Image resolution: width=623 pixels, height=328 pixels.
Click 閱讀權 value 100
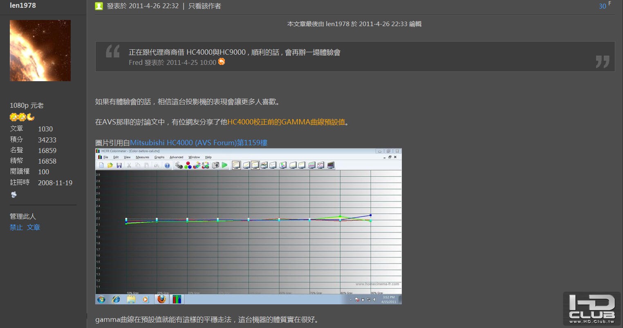point(43,172)
